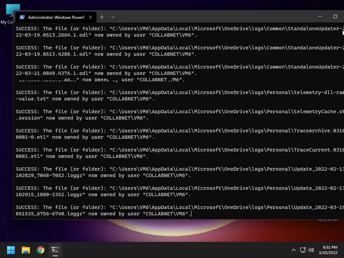Click the text "102829_7048-7052.loggz"
Viewport: 344px width, 258px height.
pyautogui.click(x=49, y=175)
